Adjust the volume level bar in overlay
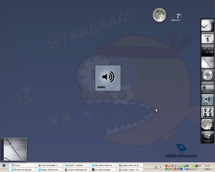215x172 pixels. 101,87
